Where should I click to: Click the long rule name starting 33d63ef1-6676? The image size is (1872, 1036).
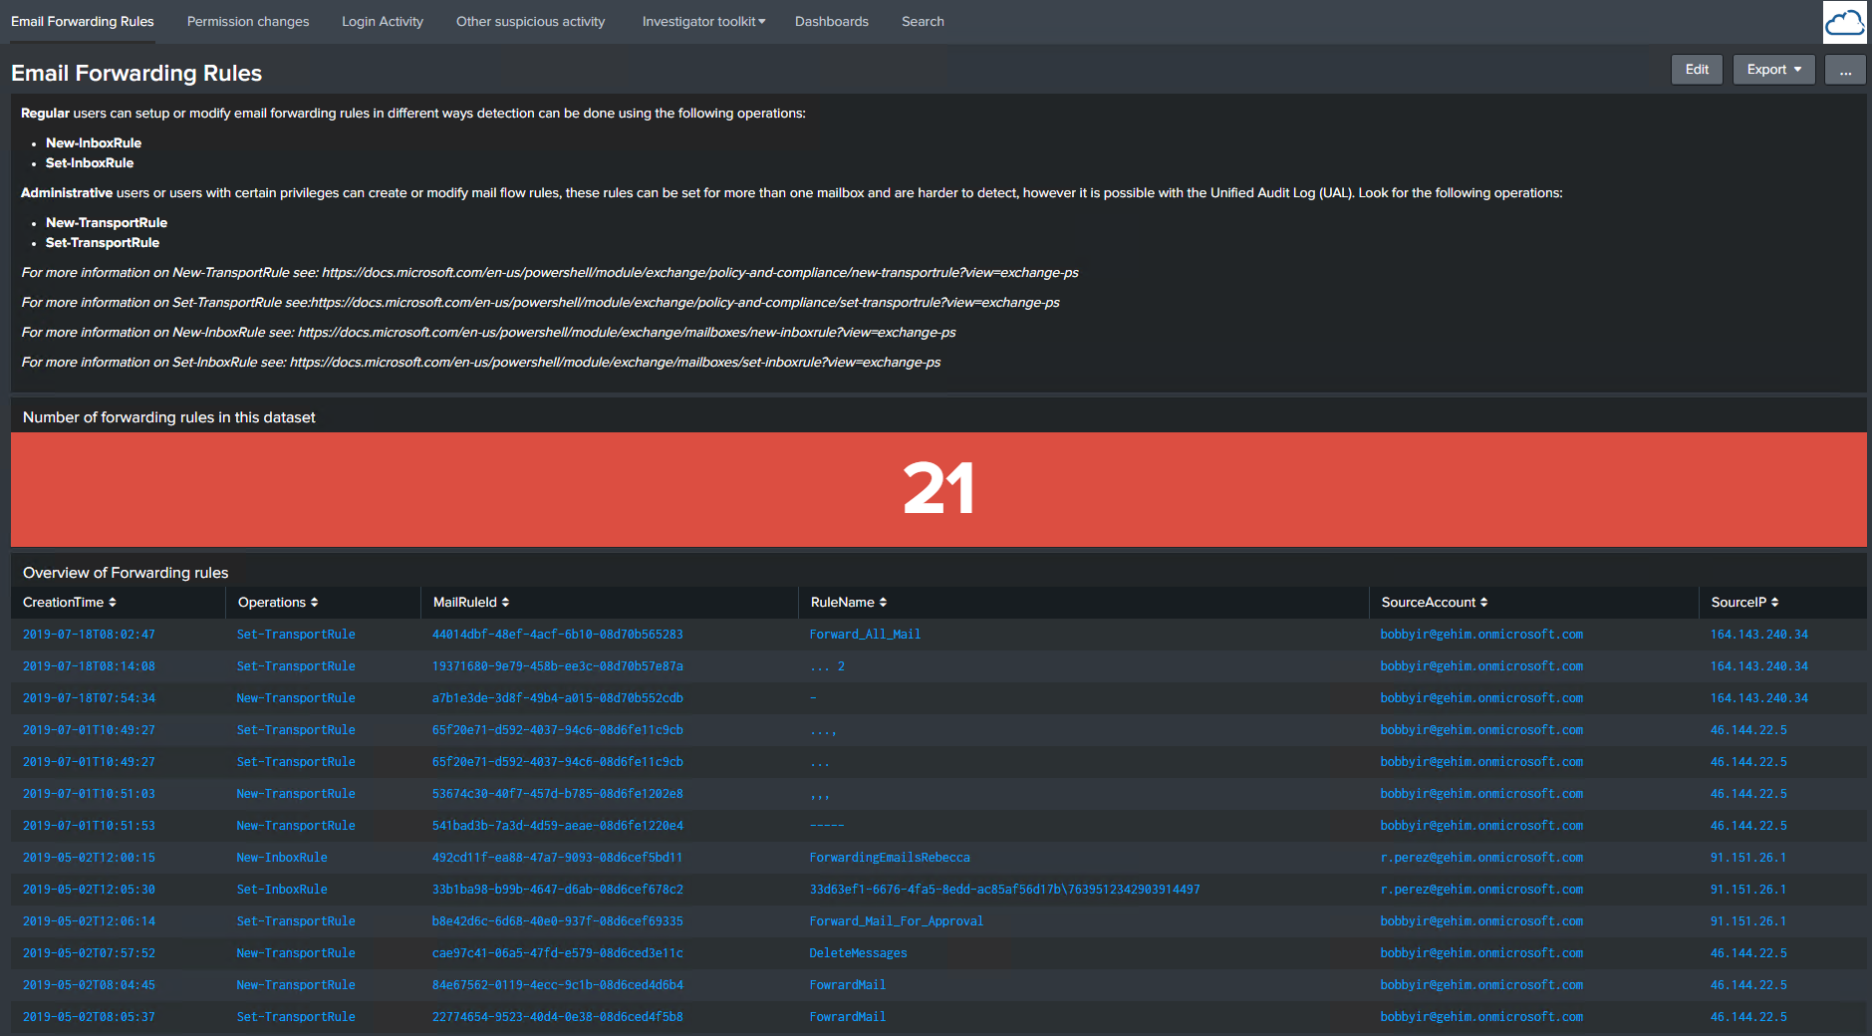point(1005,890)
